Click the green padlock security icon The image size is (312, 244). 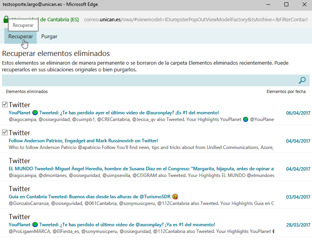[6, 19]
